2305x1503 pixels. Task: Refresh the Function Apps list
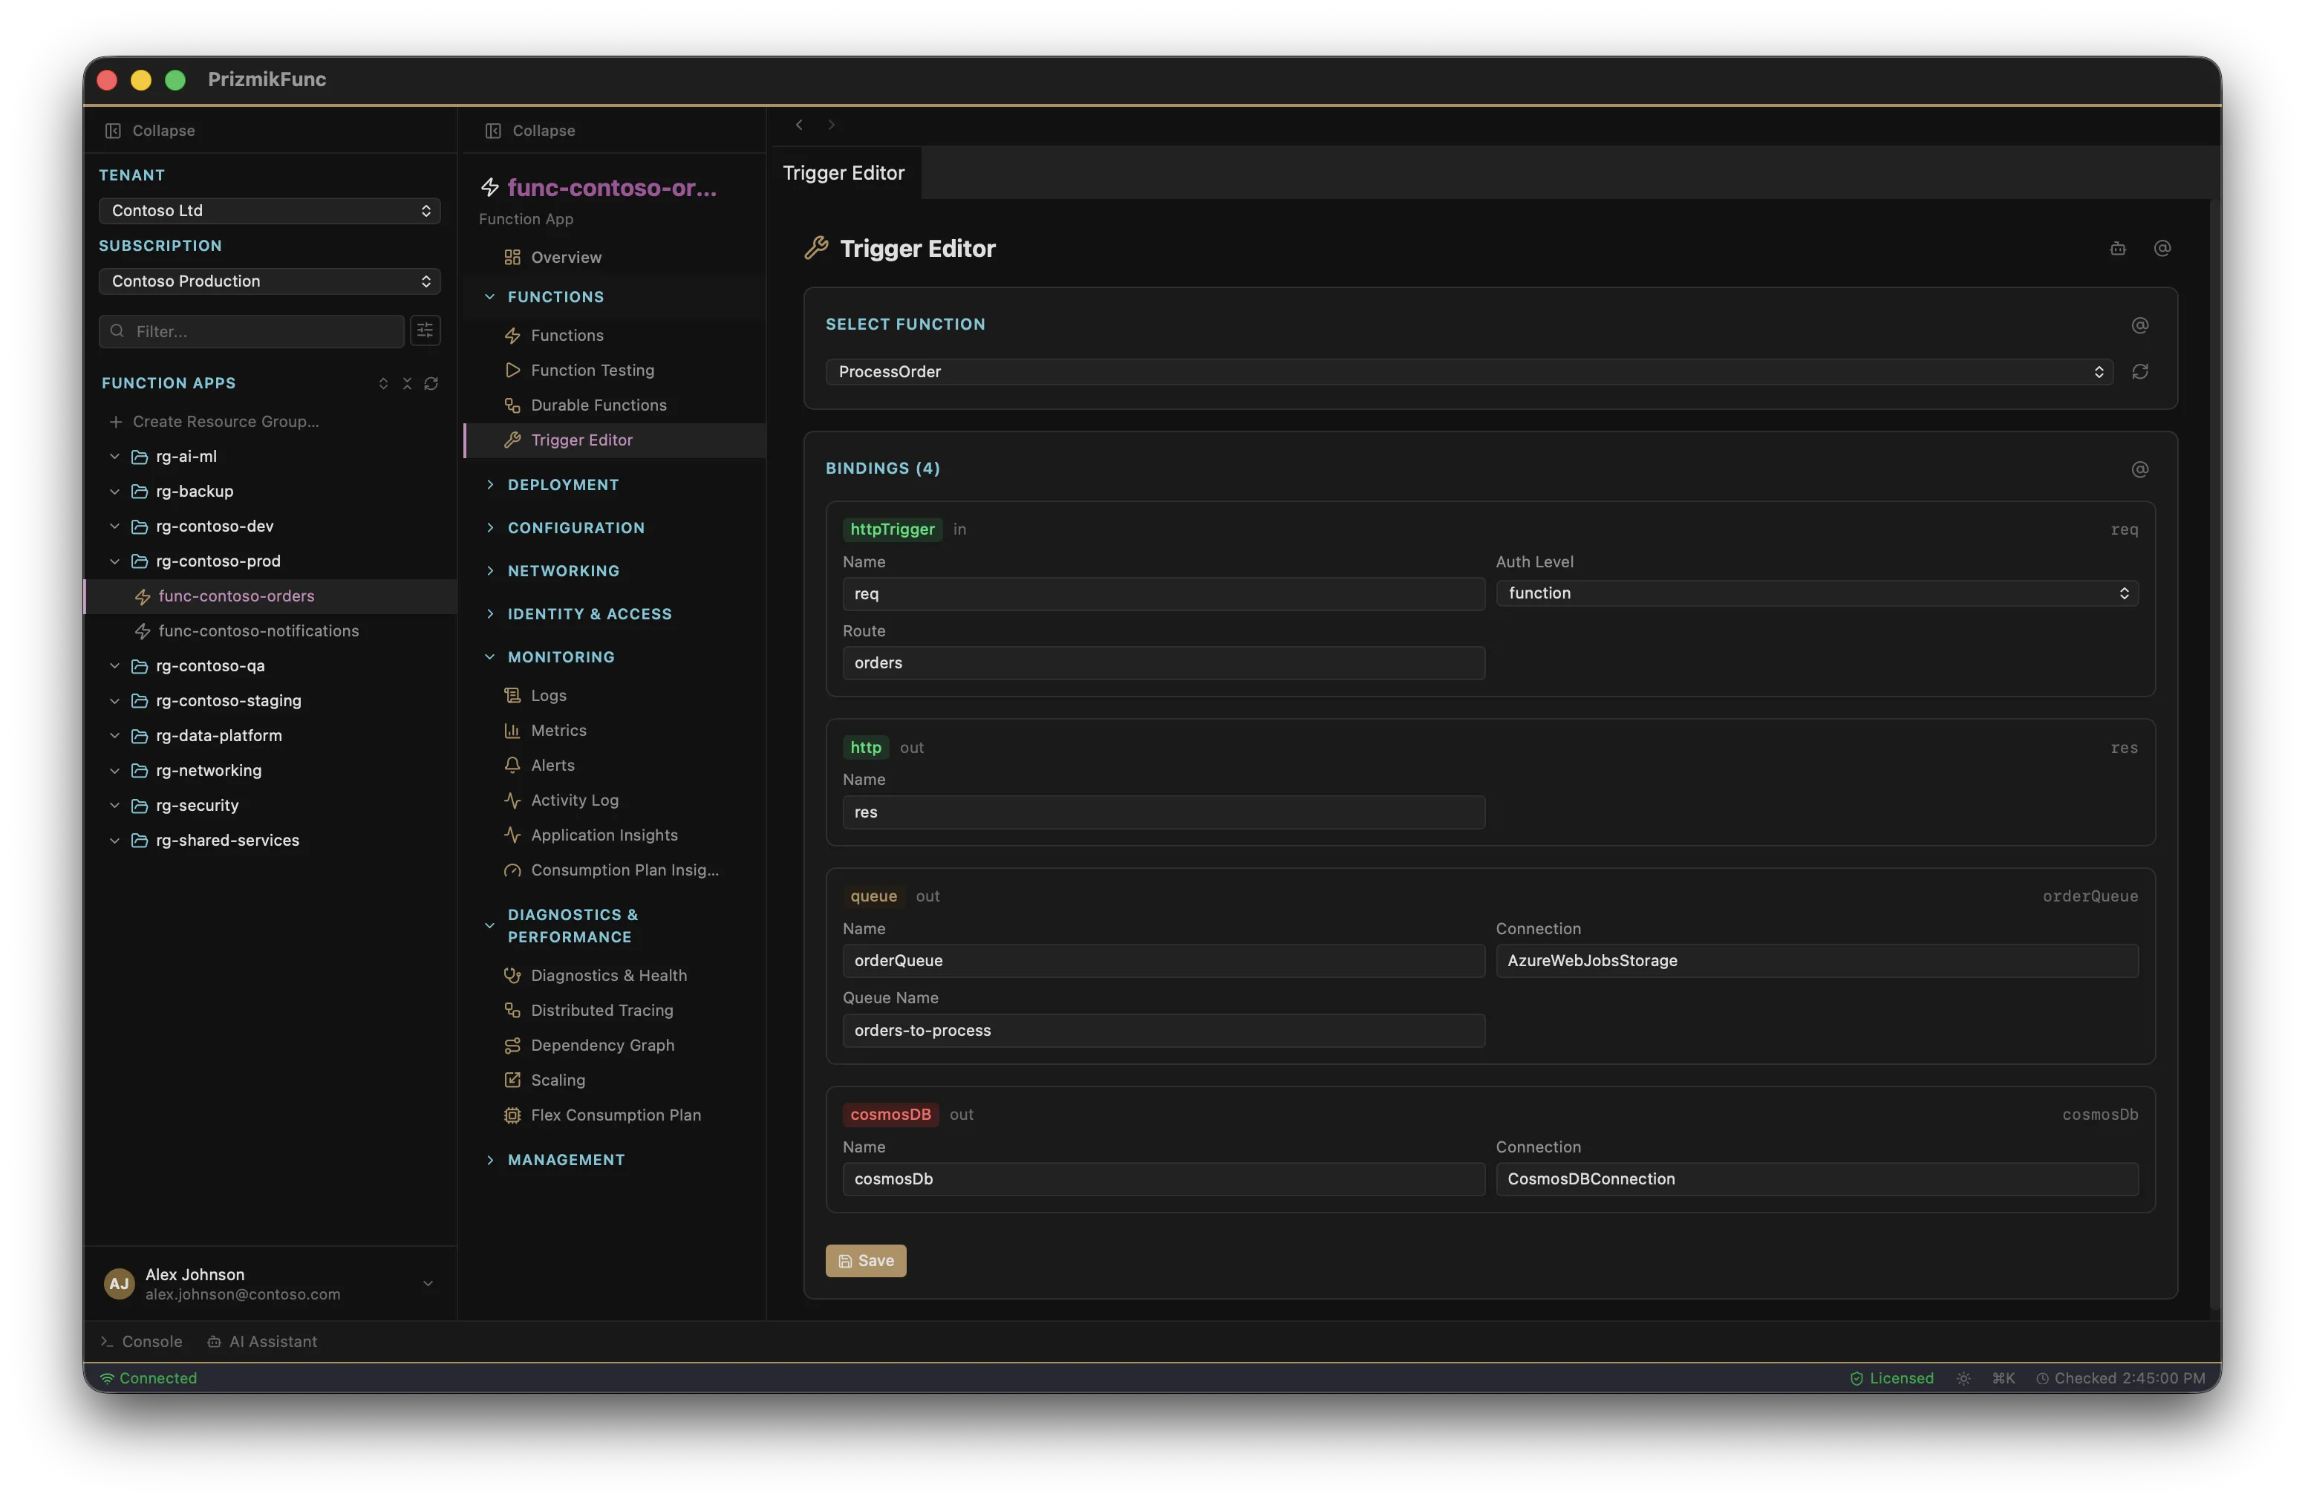coord(431,383)
